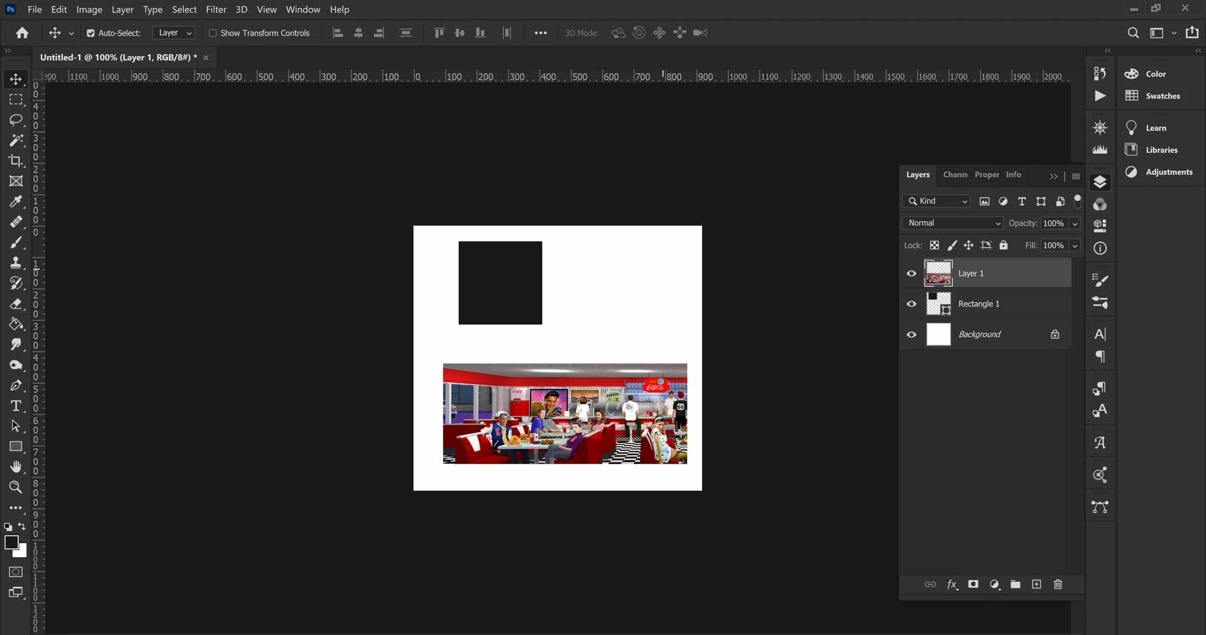1206x635 pixels.
Task: Select the Brush tool
Action: pyautogui.click(x=16, y=242)
